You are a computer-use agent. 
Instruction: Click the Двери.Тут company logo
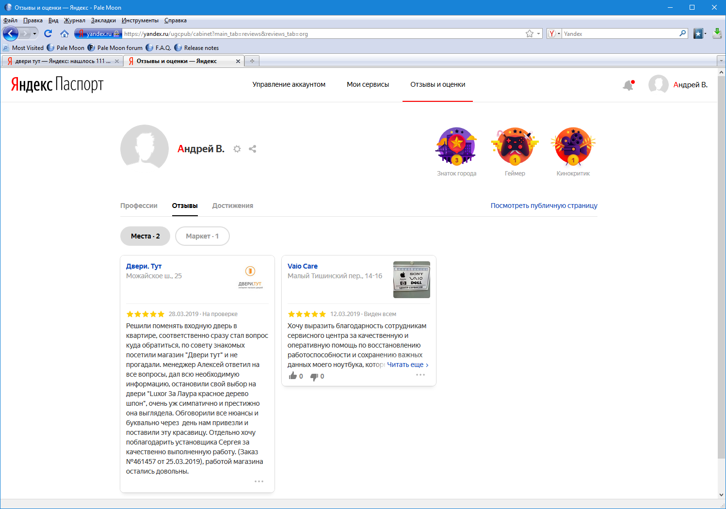click(250, 278)
